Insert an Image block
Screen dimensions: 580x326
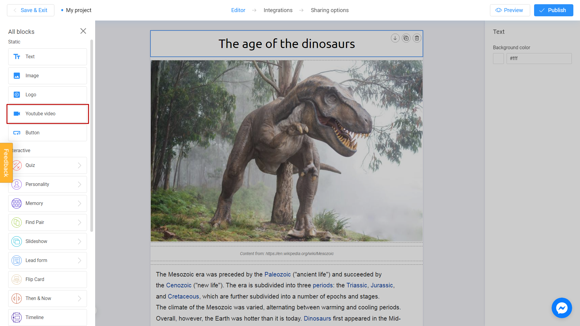click(x=47, y=76)
